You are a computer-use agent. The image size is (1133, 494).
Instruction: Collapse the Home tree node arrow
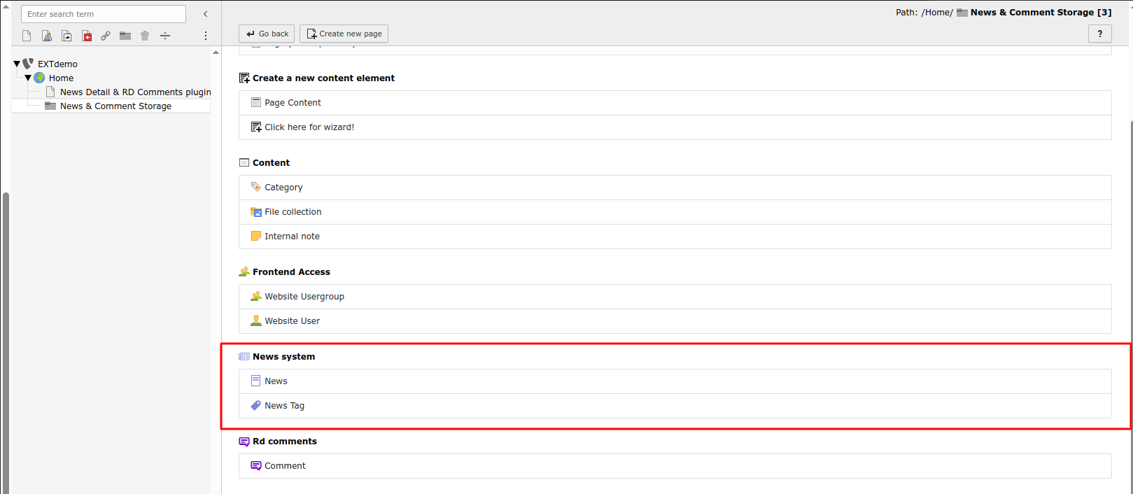(28, 78)
